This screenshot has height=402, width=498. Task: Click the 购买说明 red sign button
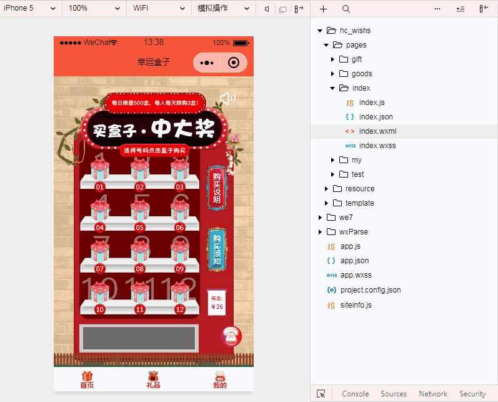(217, 188)
